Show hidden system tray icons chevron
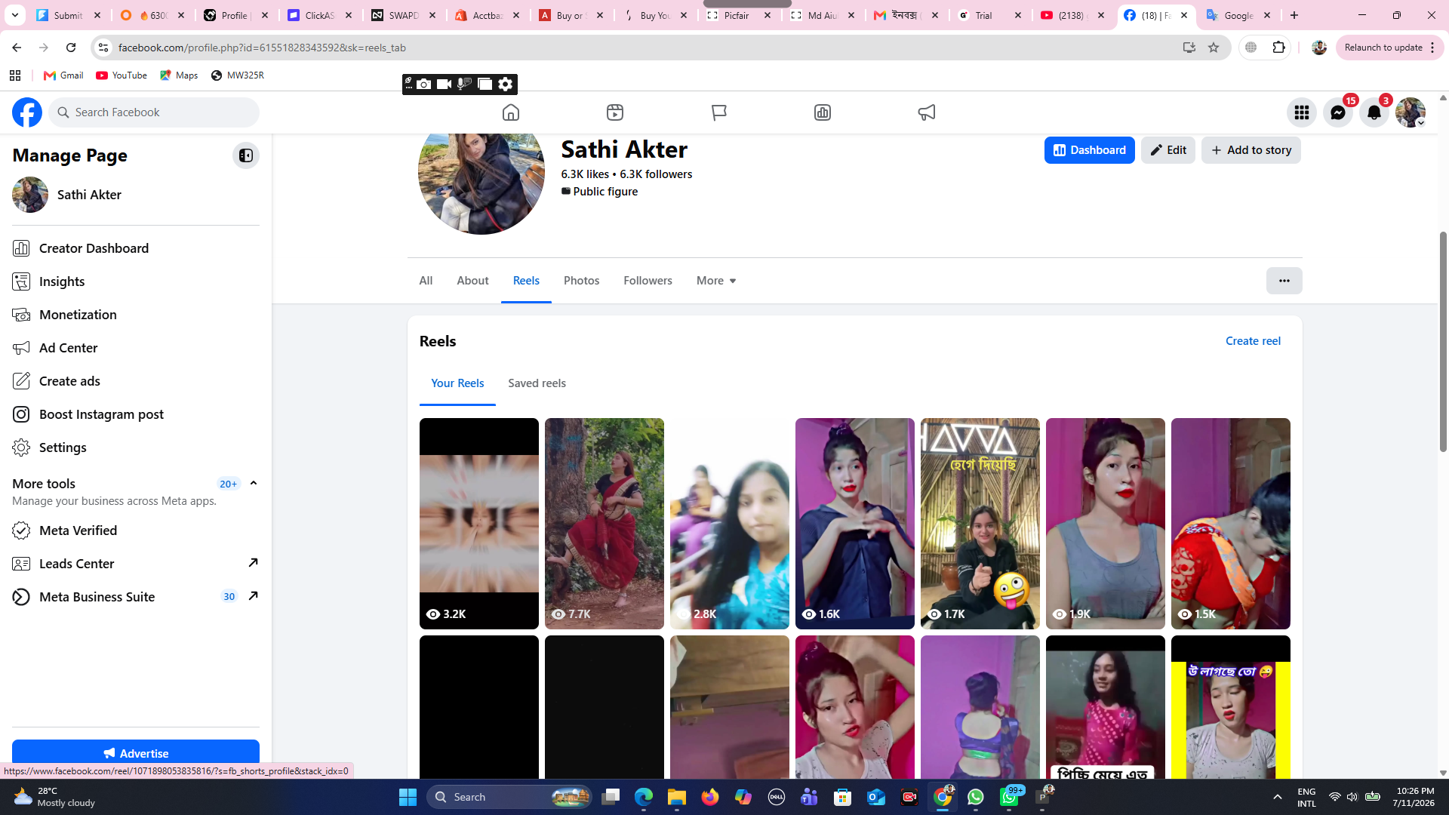Image resolution: width=1449 pixels, height=815 pixels. click(x=1278, y=797)
